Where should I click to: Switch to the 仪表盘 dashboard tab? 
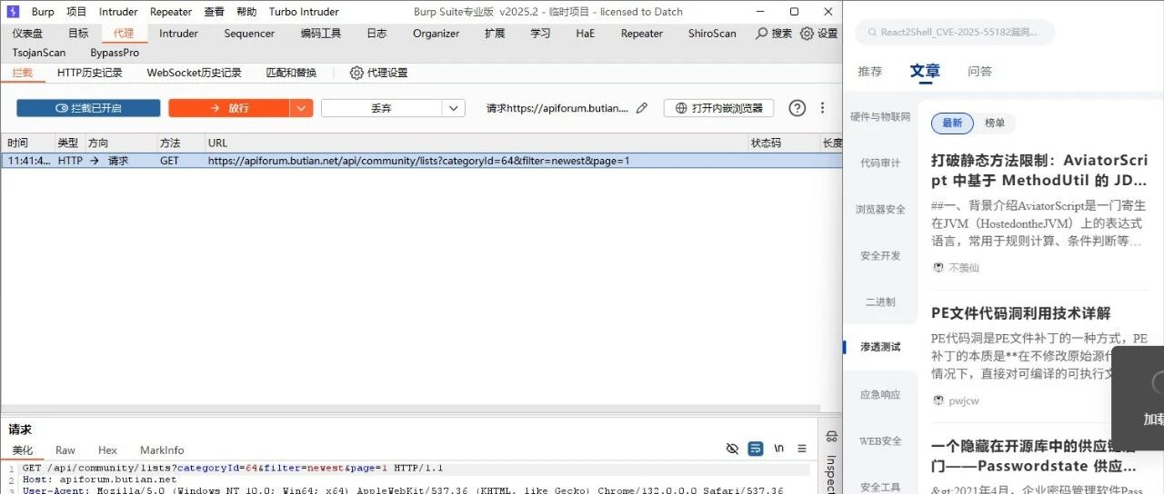click(x=27, y=34)
